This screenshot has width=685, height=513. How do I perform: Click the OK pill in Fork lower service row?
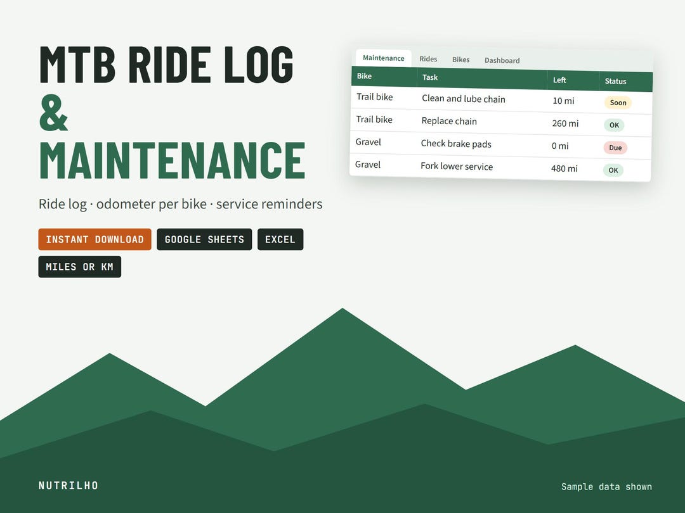coord(613,170)
